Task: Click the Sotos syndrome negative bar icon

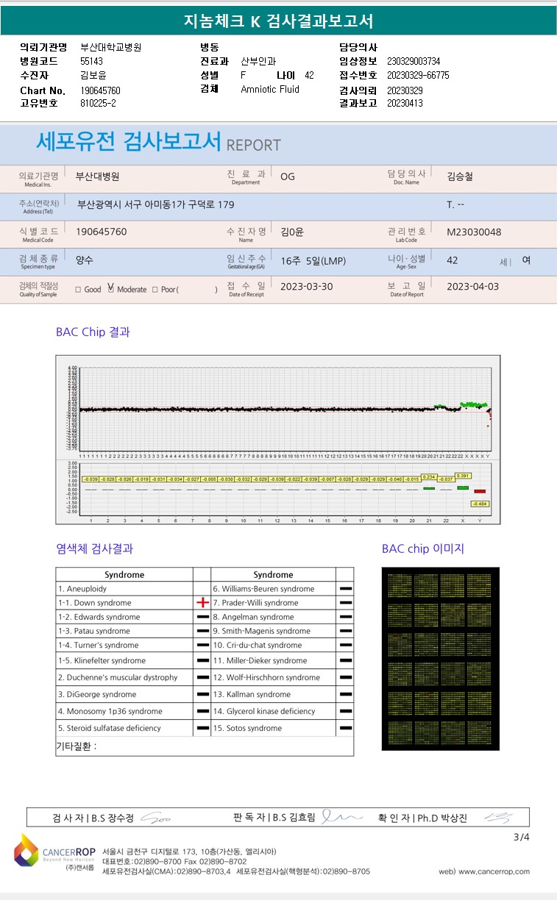Action: tap(345, 728)
